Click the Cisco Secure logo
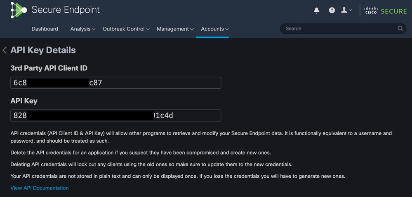 tap(385, 10)
